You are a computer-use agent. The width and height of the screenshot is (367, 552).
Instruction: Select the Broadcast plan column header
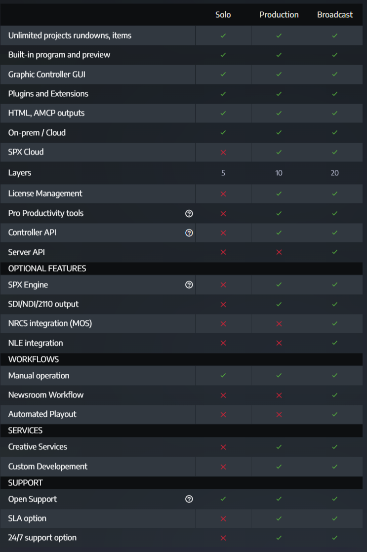coord(335,15)
